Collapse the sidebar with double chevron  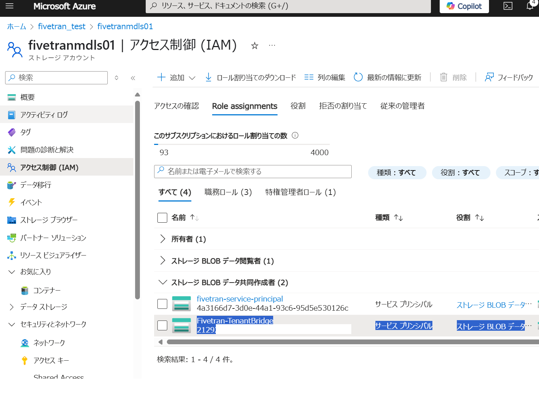(x=133, y=78)
